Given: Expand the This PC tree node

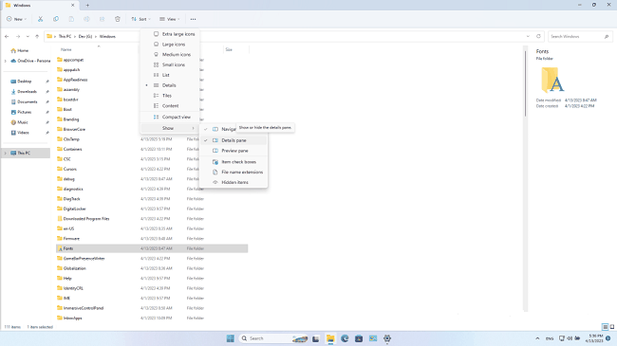Looking at the screenshot, I should (x=5, y=153).
